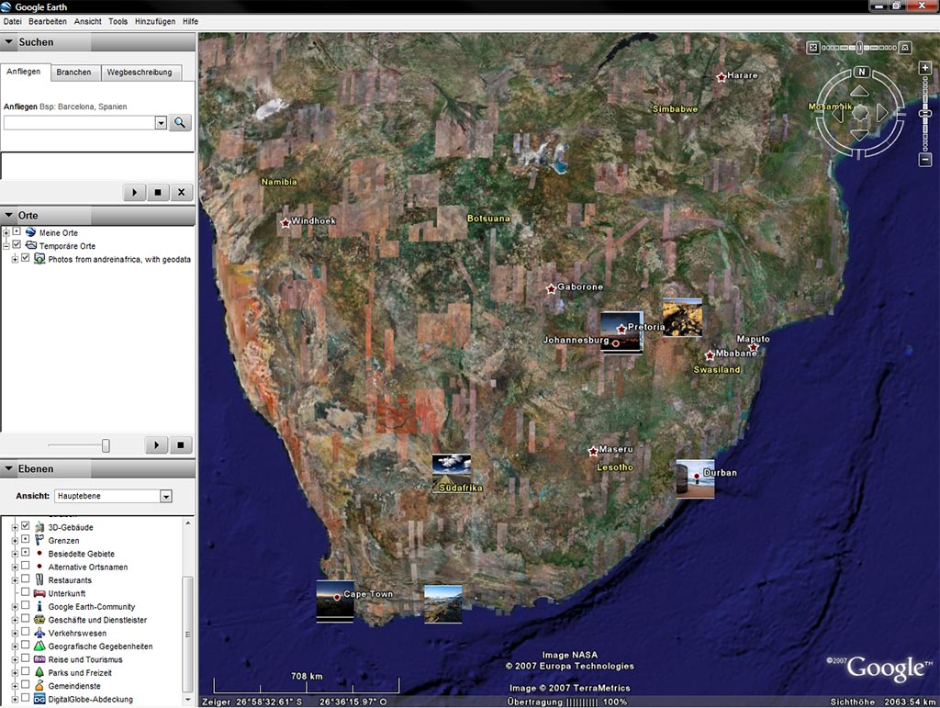Open the Hinzufügen menu
The height and width of the screenshot is (708, 940).
155,22
